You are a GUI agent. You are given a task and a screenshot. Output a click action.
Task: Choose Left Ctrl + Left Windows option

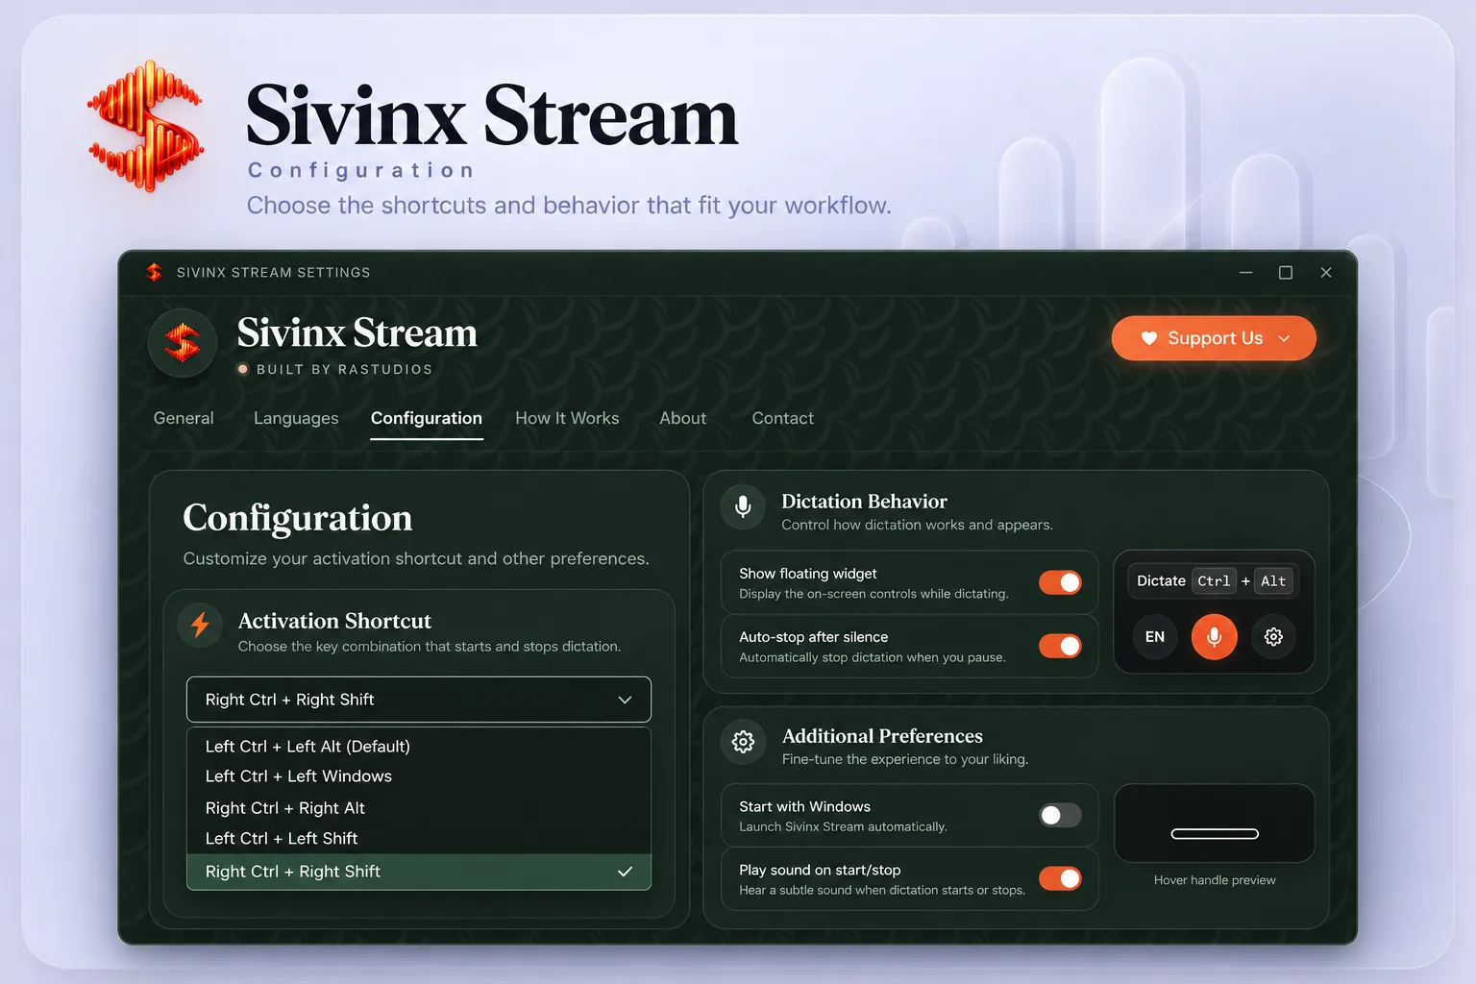[x=419, y=776]
